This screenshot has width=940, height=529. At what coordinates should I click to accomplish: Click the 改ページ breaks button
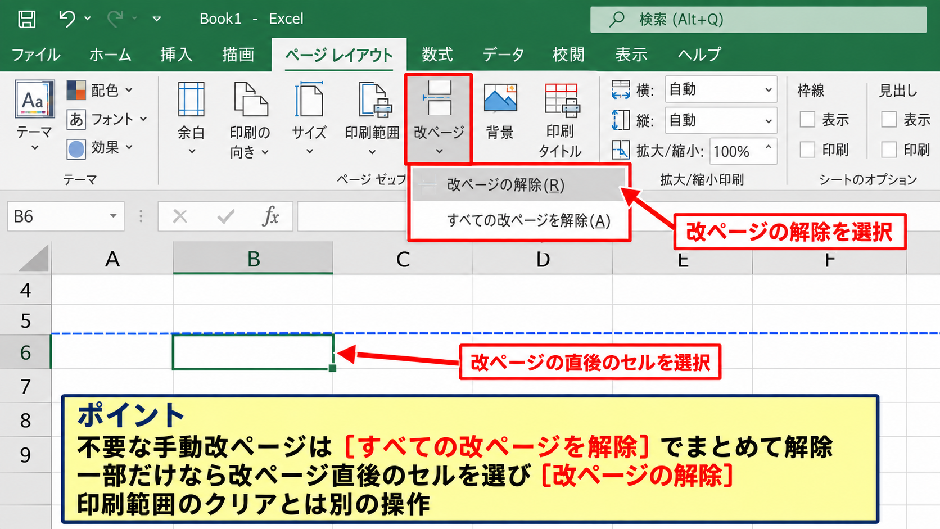click(439, 119)
